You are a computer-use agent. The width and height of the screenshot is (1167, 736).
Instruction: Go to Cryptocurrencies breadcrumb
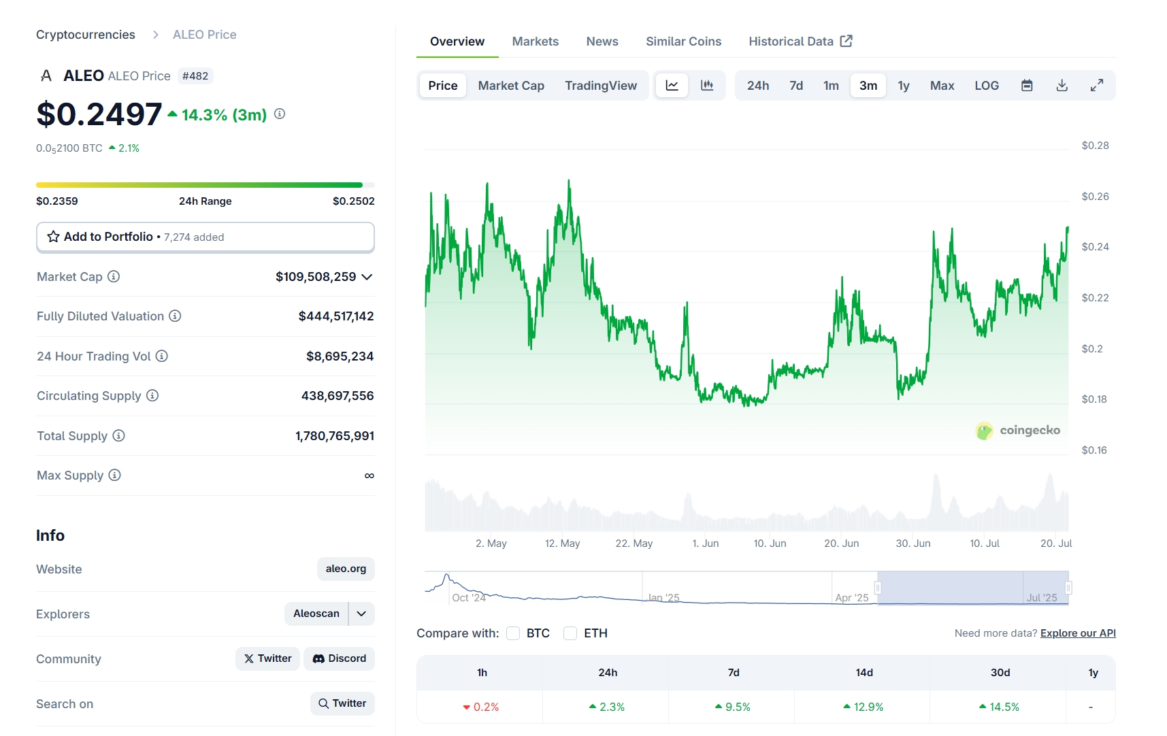[86, 35]
